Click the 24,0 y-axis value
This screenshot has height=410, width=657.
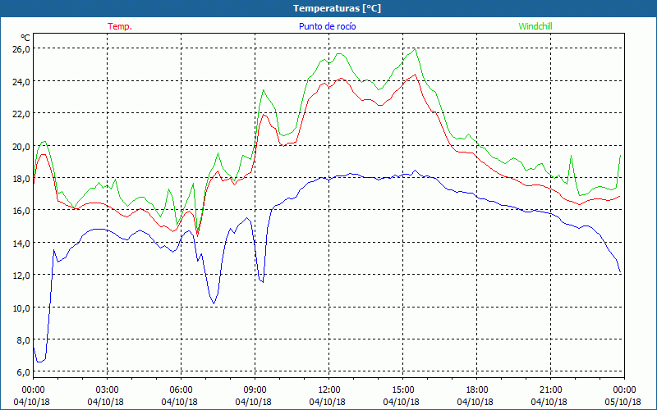[x=22, y=81]
